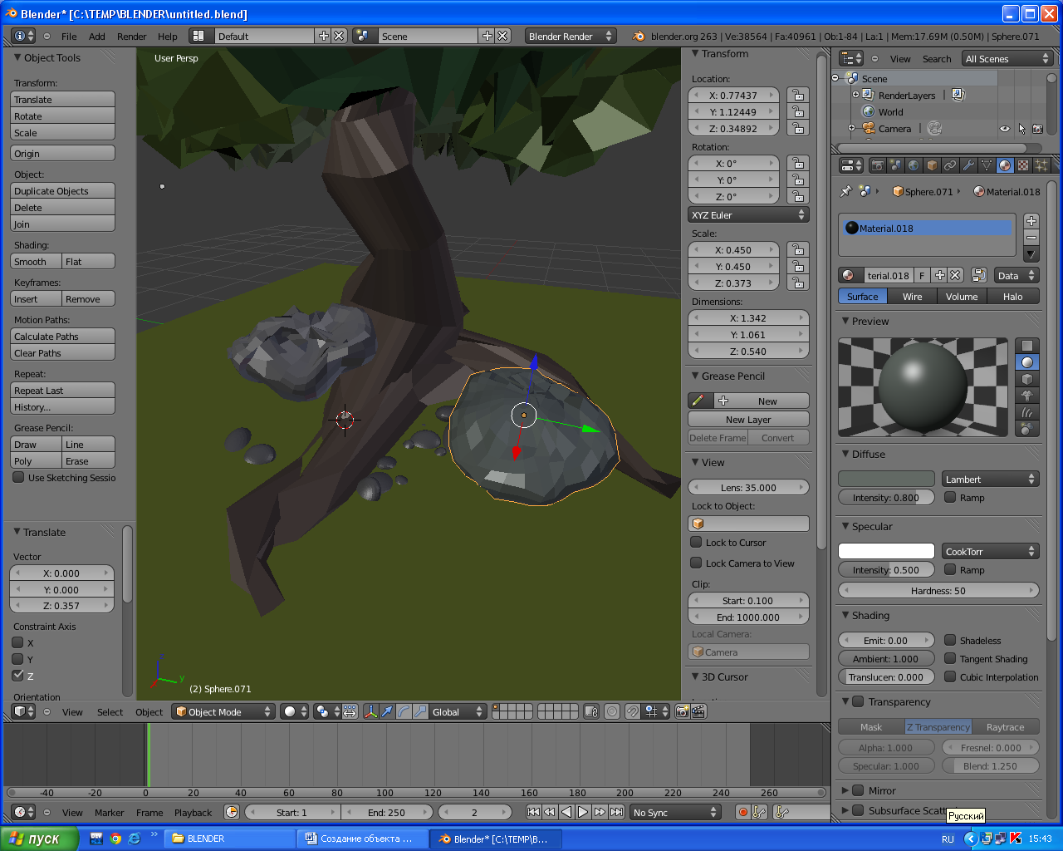Click the Duplicate Objects button

click(x=63, y=190)
